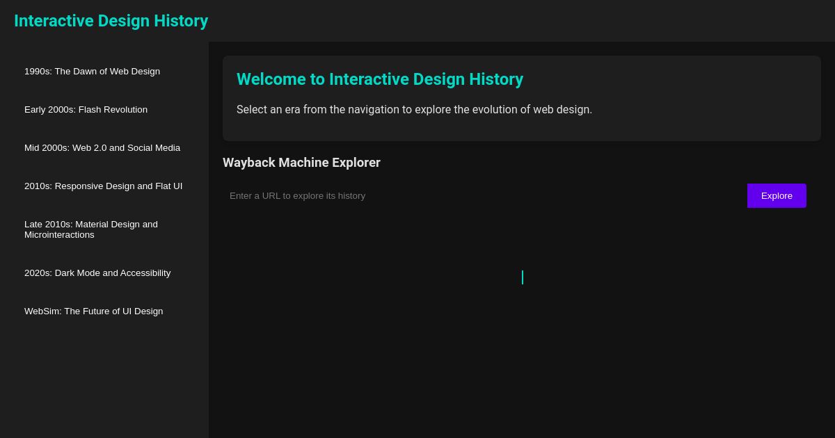View "Mid 2000s: Web 2.0 and Social Media"
The height and width of the screenshot is (438, 835).
tap(102, 148)
